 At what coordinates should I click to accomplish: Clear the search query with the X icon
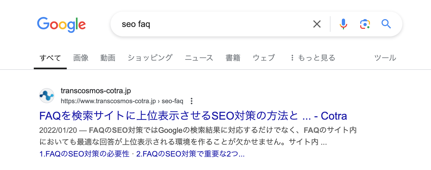point(317,24)
